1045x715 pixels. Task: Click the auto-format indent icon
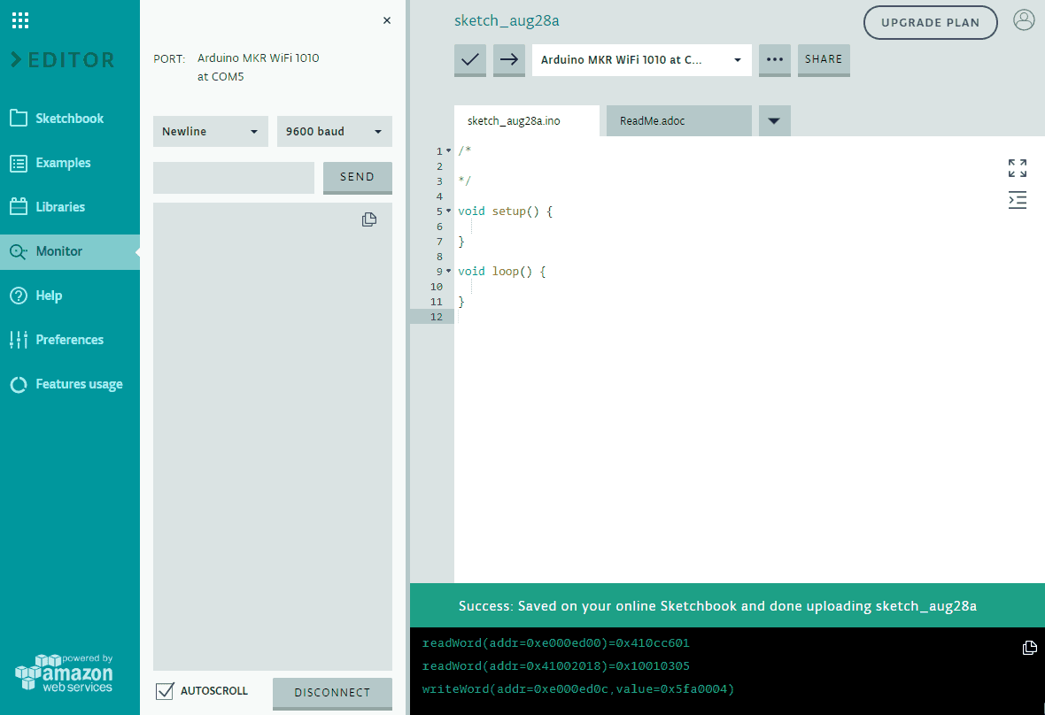tap(1018, 200)
